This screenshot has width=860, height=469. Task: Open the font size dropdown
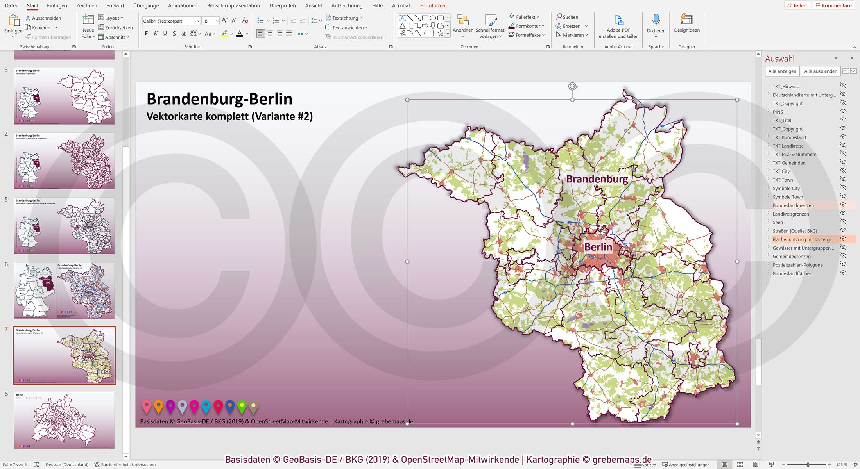(216, 21)
